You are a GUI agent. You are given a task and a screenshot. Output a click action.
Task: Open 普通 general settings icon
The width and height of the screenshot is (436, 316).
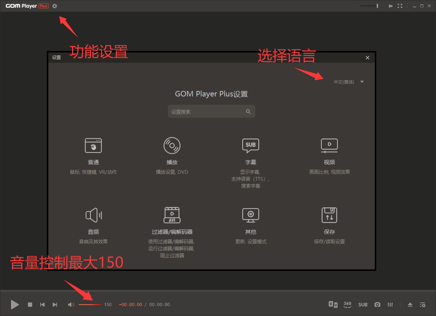[x=93, y=145]
